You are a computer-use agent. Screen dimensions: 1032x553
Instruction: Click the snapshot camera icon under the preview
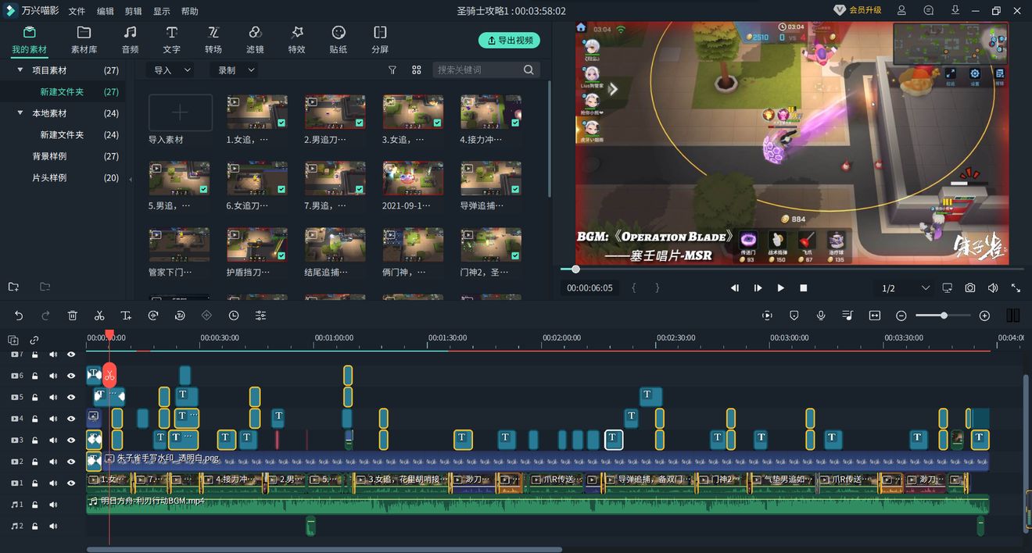point(970,288)
